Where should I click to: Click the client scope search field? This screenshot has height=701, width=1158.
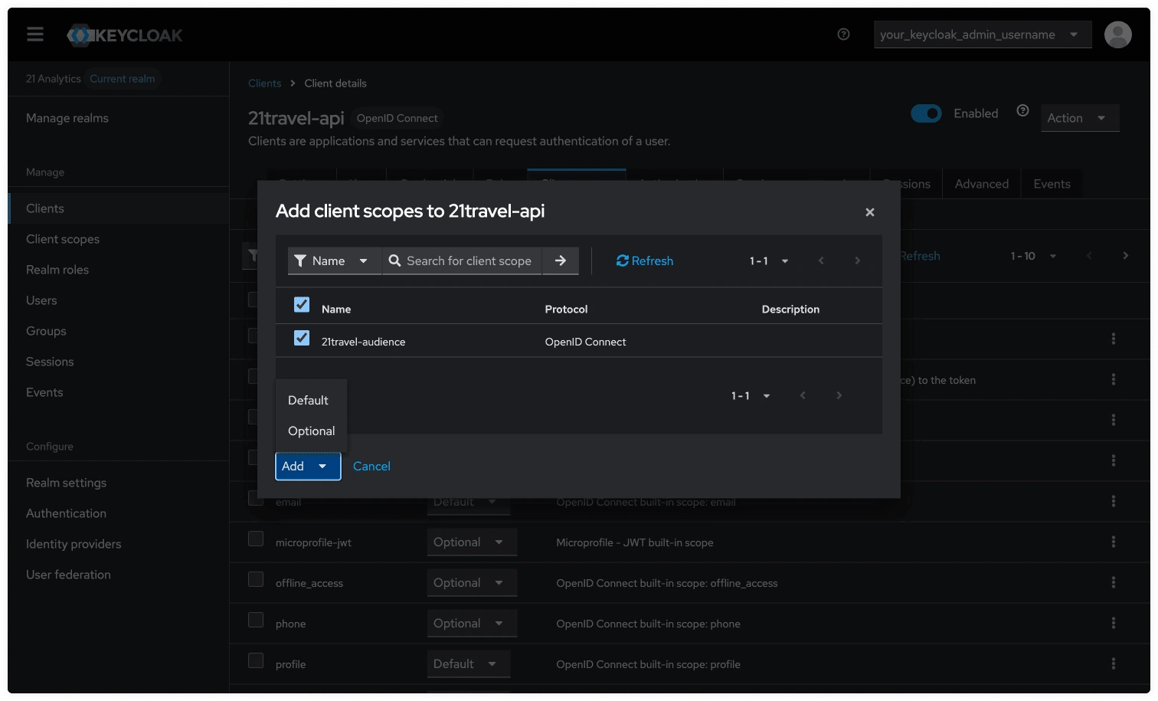pyautogui.click(x=467, y=260)
